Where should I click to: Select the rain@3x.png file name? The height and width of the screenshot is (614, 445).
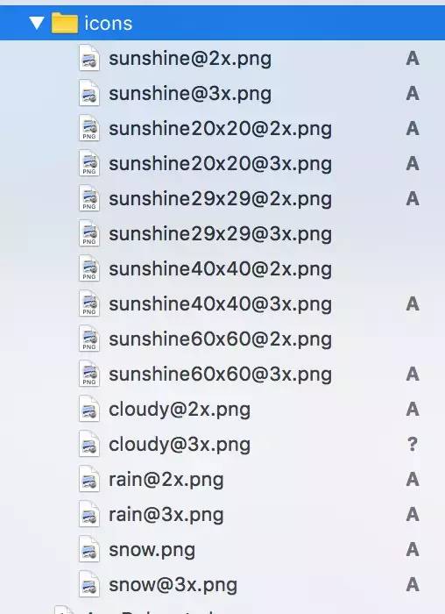(x=166, y=516)
